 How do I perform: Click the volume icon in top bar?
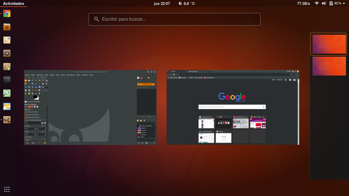(x=324, y=3)
